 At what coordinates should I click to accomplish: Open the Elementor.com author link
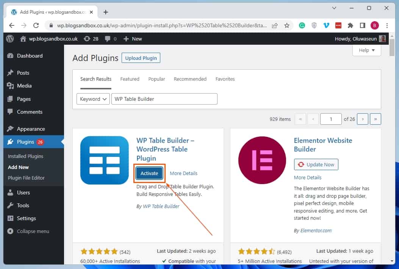[316, 231]
